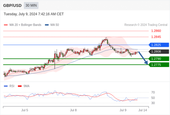Viewport: 170px width, 115px height.
Task: Select the GBP/USD pair title
Action: point(12,6)
